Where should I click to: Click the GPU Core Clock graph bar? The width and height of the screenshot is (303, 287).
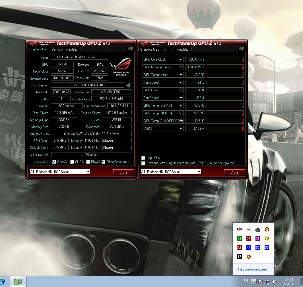pos(225,59)
